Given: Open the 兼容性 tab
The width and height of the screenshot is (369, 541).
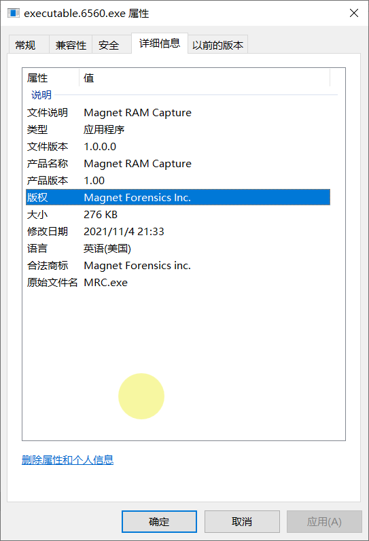Looking at the screenshot, I should 71,45.
